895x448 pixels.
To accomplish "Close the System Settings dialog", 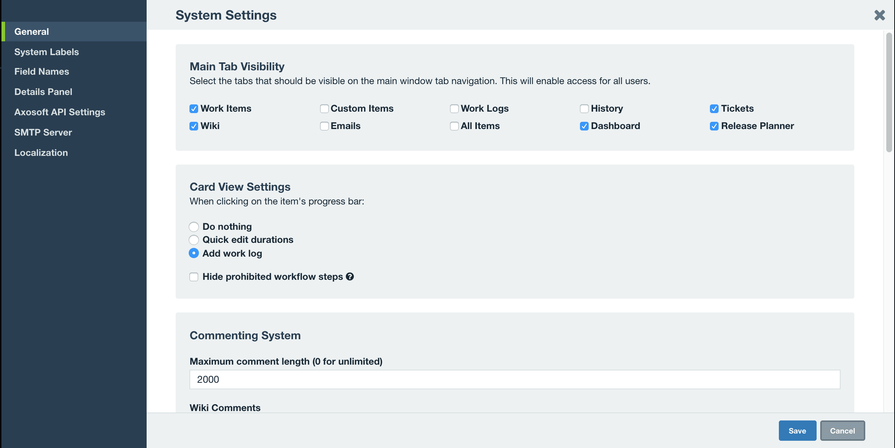I will 880,15.
